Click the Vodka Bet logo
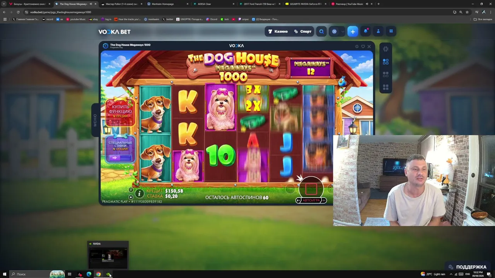This screenshot has height=278, width=495. pos(114,32)
